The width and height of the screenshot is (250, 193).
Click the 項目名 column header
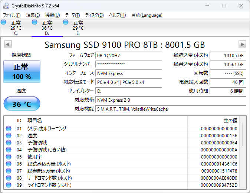[106, 120]
